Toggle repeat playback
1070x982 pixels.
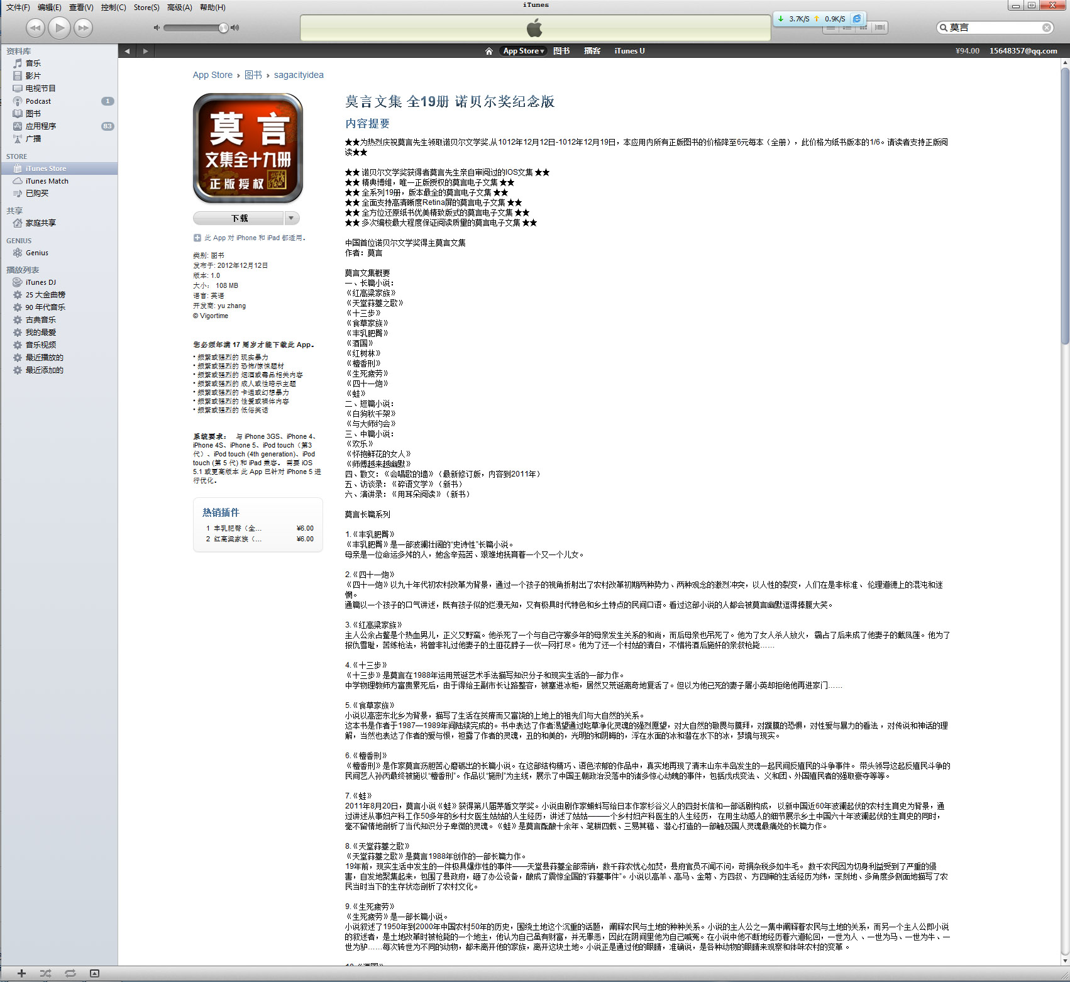70,973
